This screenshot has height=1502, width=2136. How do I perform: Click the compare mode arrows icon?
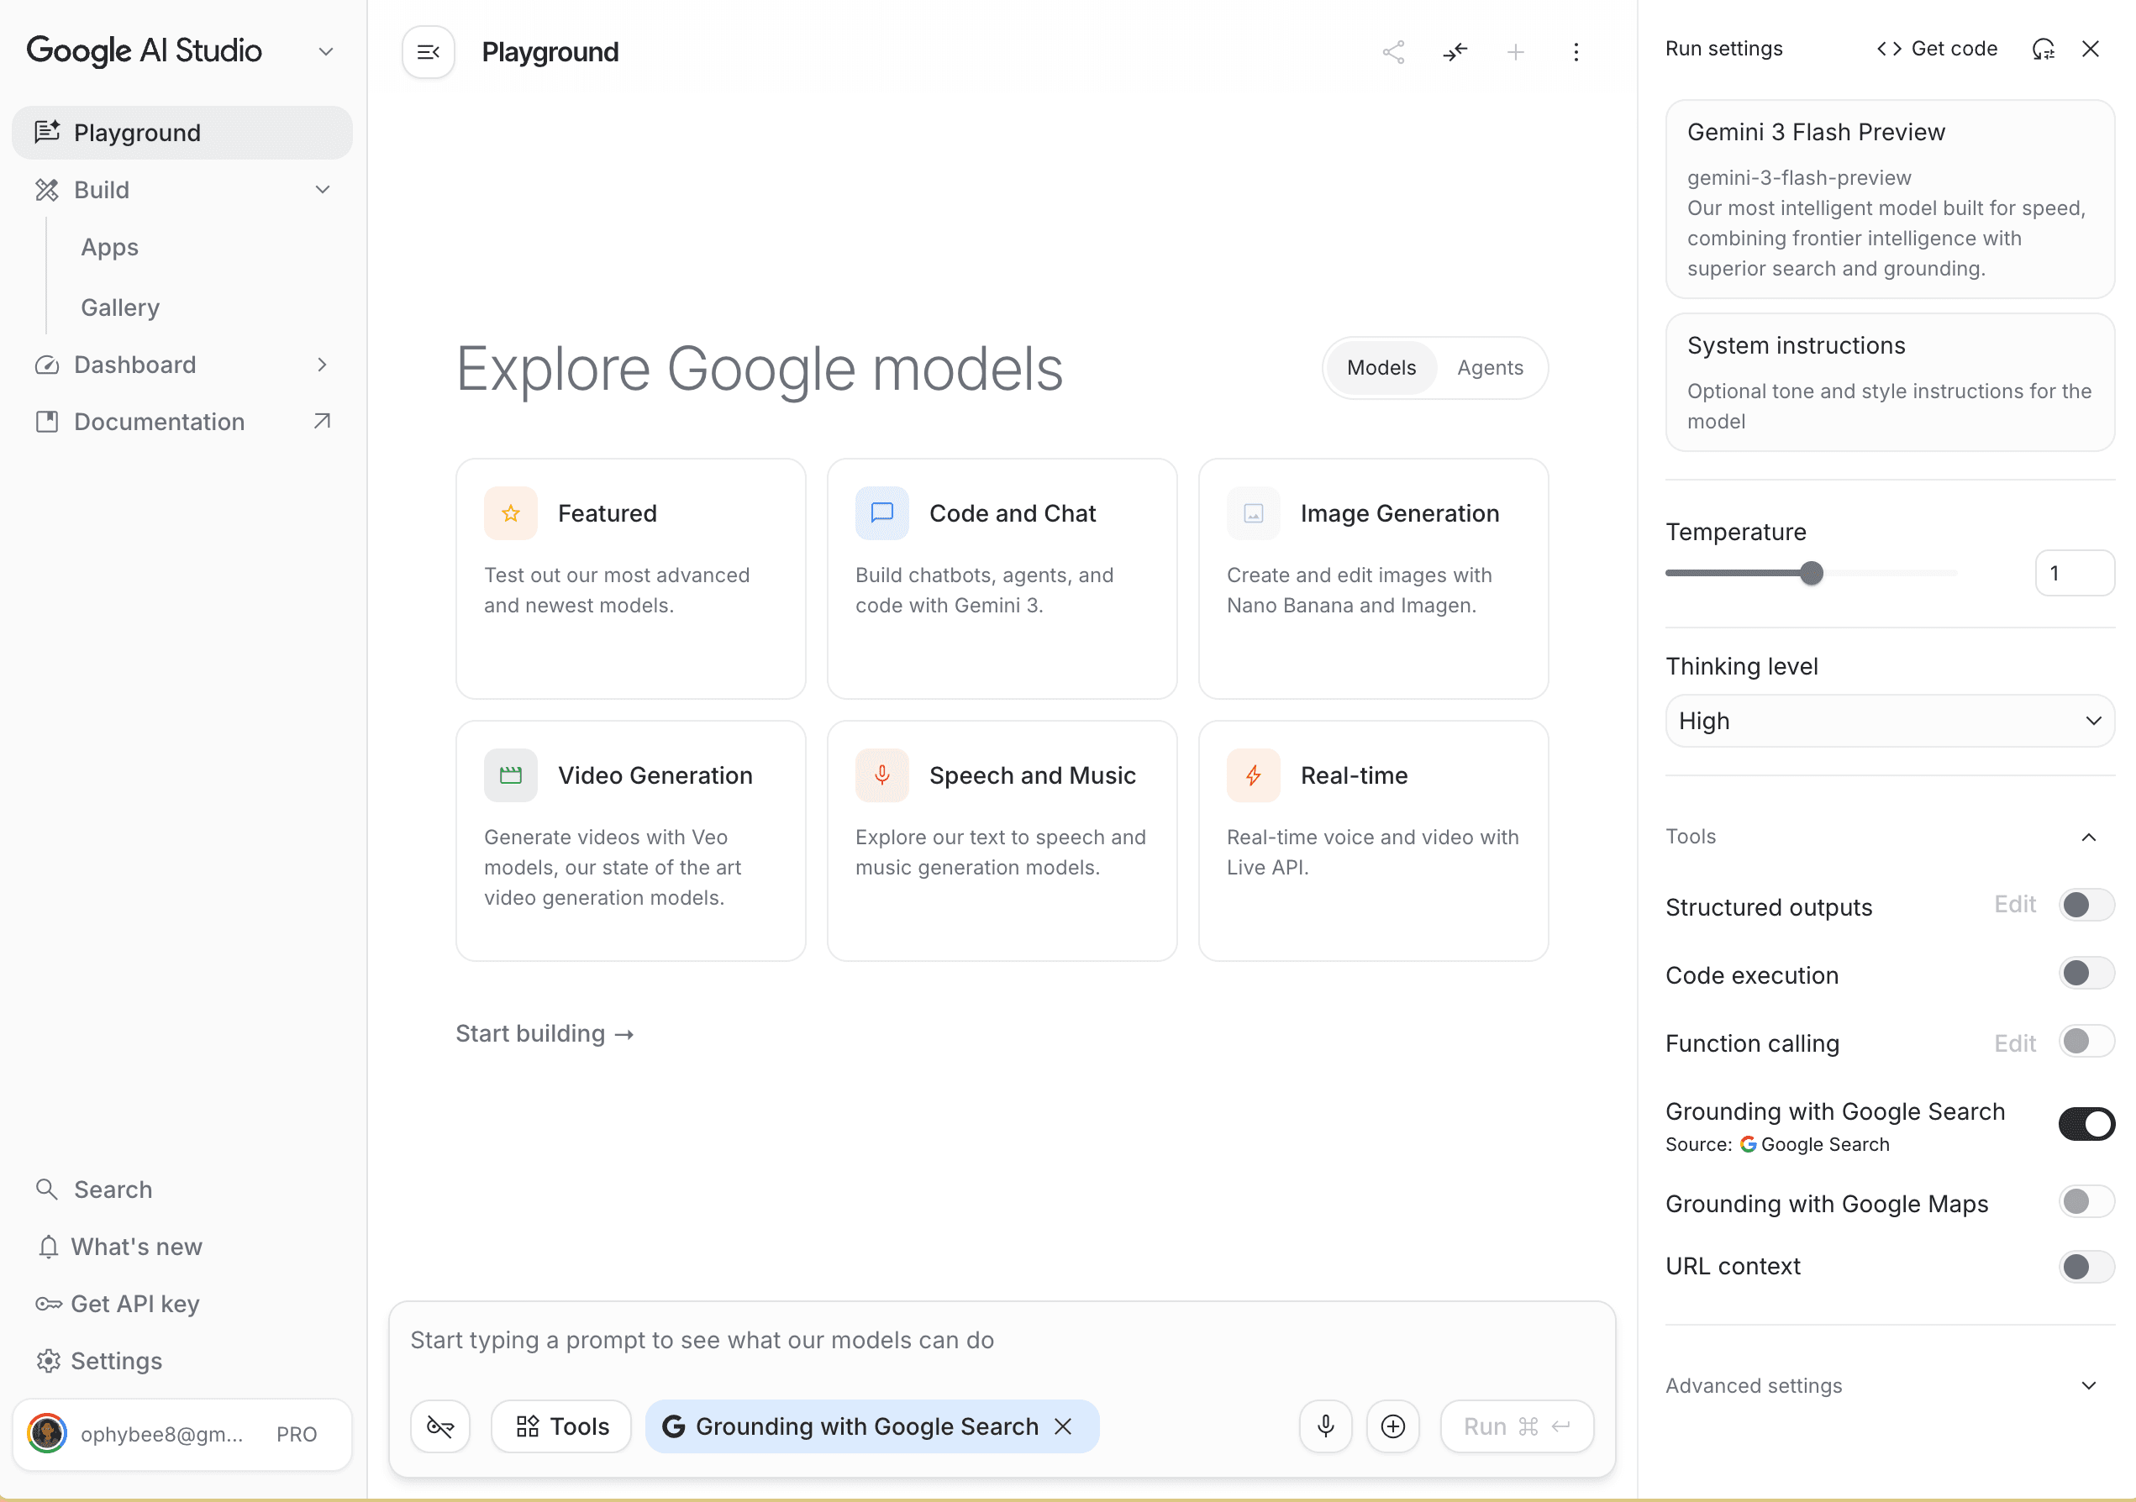[x=1455, y=52]
